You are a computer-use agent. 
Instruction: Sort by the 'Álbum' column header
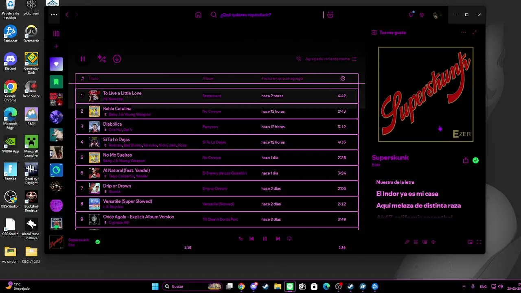pos(208,79)
